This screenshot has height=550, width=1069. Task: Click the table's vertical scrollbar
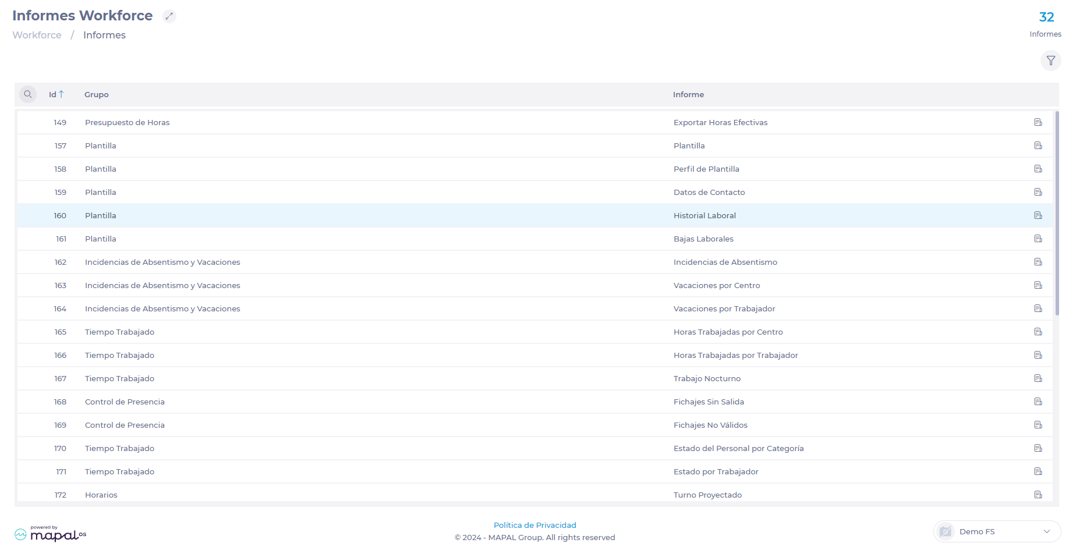click(x=1056, y=213)
